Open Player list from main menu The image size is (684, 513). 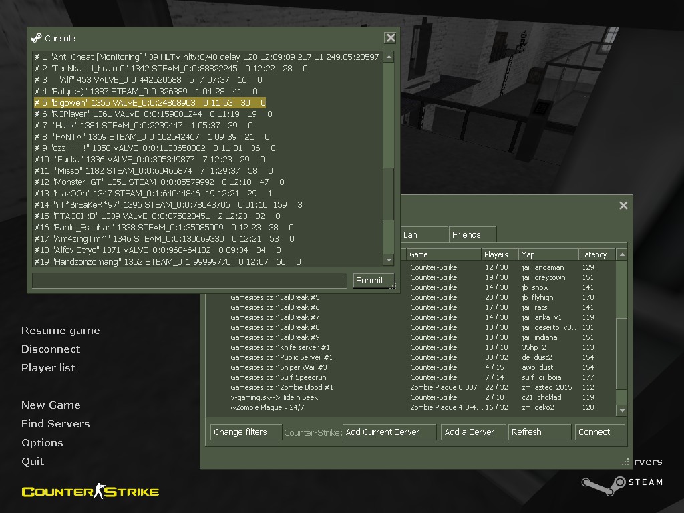click(48, 368)
